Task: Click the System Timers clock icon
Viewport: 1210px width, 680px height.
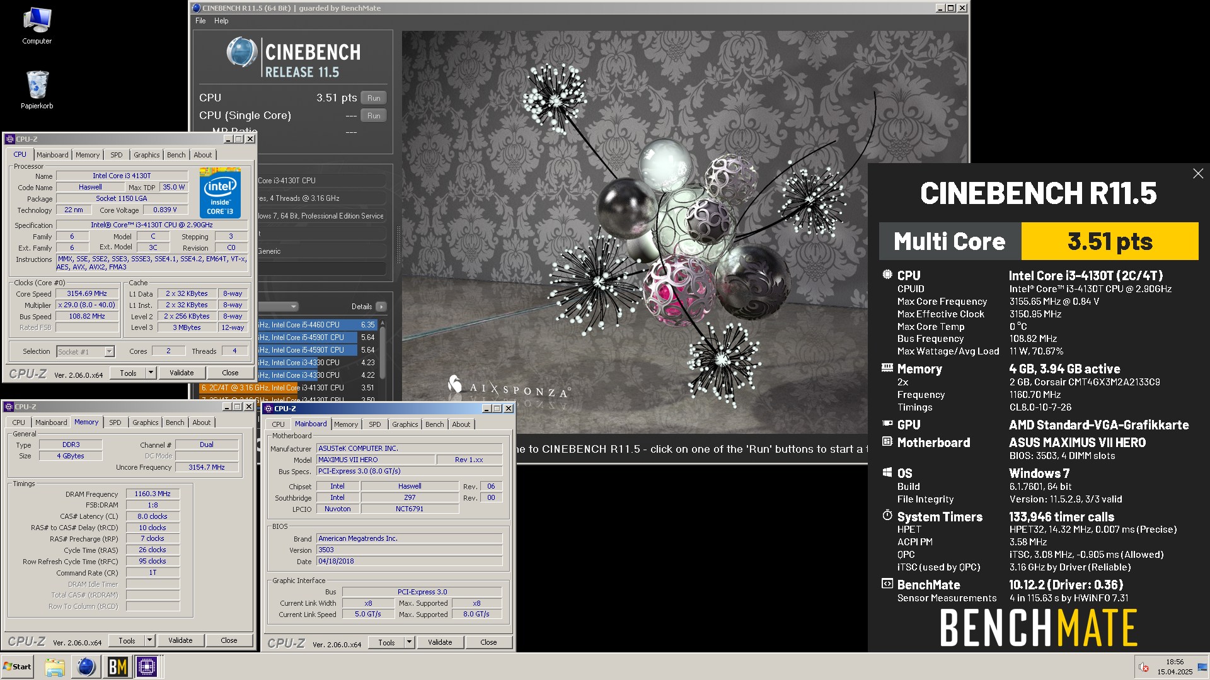Action: click(887, 516)
